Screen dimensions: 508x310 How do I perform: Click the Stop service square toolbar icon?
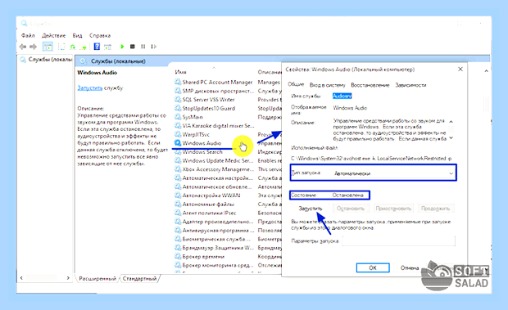point(132,47)
